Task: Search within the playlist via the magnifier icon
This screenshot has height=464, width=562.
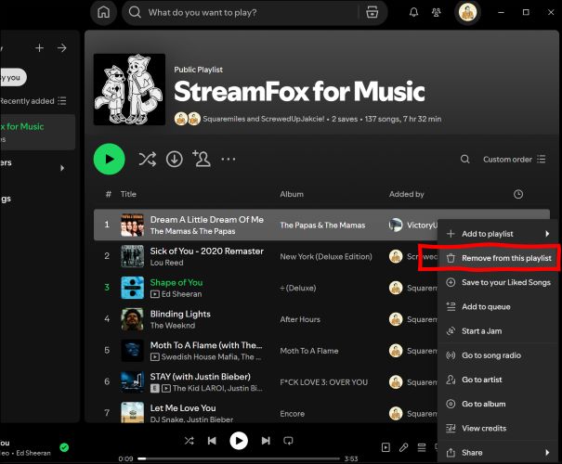Action: tap(464, 160)
